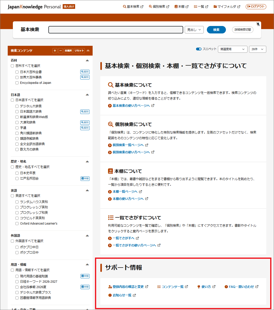The image size is (274, 310).
Task: Open the 一覧でさがすの使い方ページへ link
Action: tap(134, 245)
